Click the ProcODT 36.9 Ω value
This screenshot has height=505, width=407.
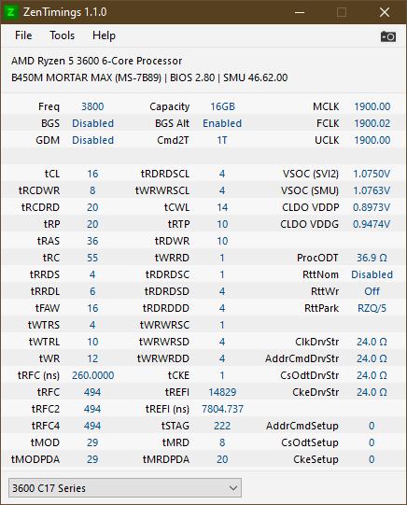(372, 258)
